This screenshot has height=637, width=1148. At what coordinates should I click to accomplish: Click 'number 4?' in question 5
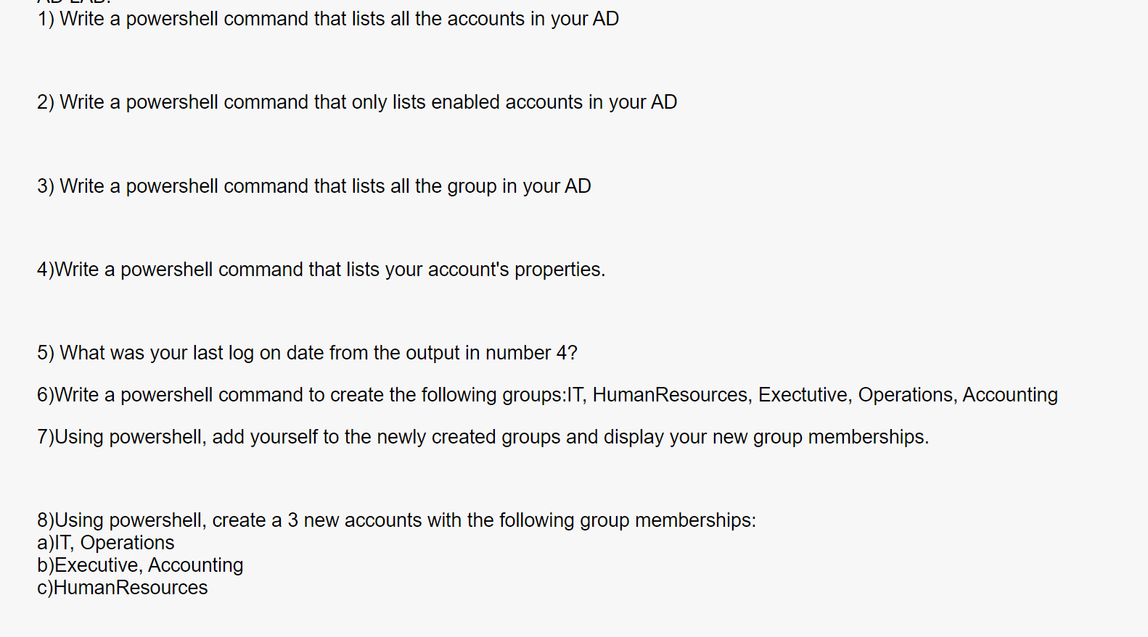(531, 353)
